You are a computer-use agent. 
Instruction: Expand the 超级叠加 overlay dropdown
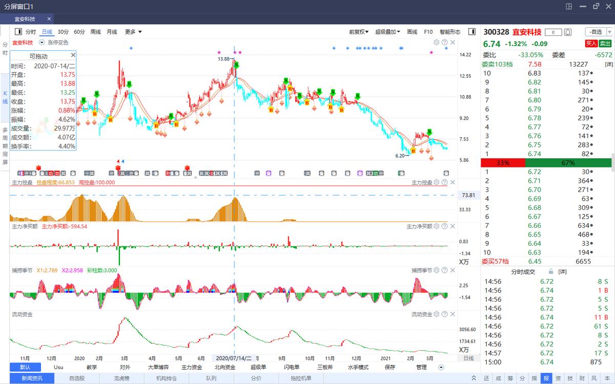387,32
